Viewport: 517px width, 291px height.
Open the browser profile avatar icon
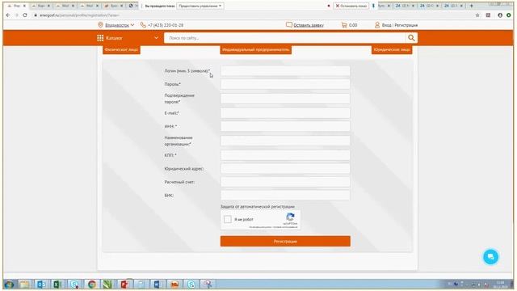coord(500,15)
